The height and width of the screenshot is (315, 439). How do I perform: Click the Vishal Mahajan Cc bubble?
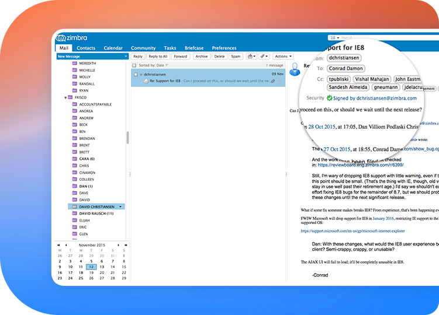tap(372, 79)
